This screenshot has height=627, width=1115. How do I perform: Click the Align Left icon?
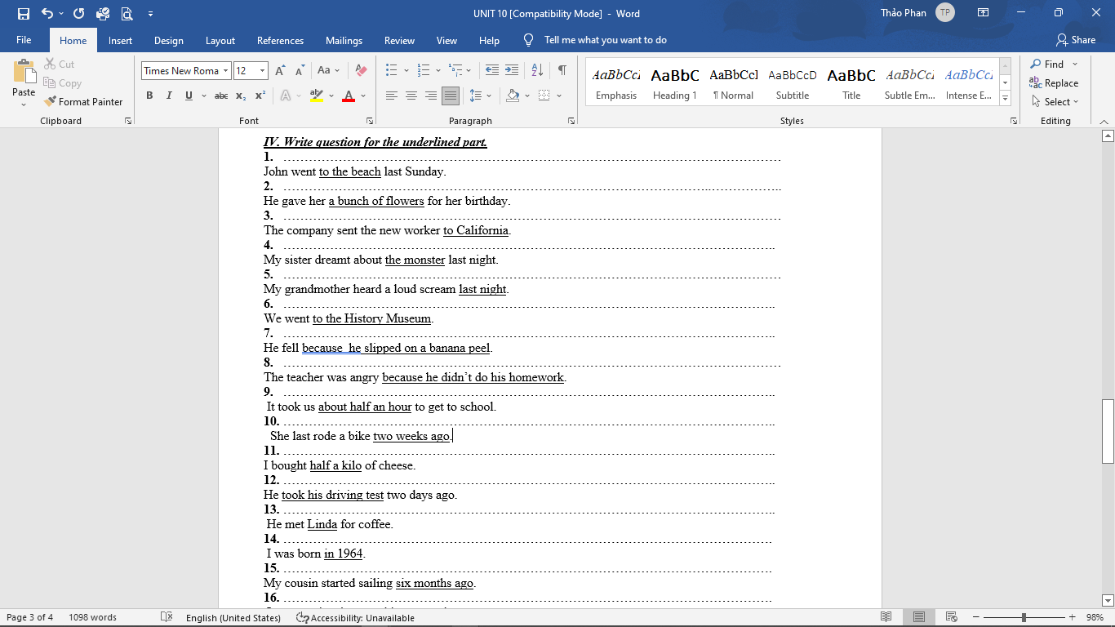(392, 96)
